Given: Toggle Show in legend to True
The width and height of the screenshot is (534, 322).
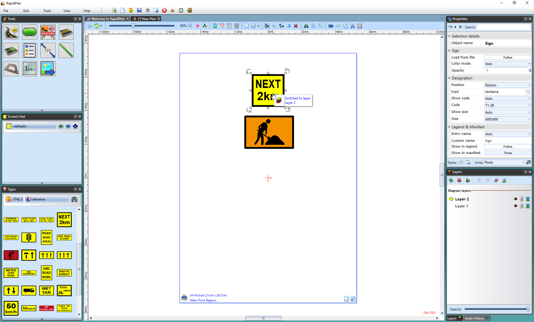Looking at the screenshot, I should 508,147.
